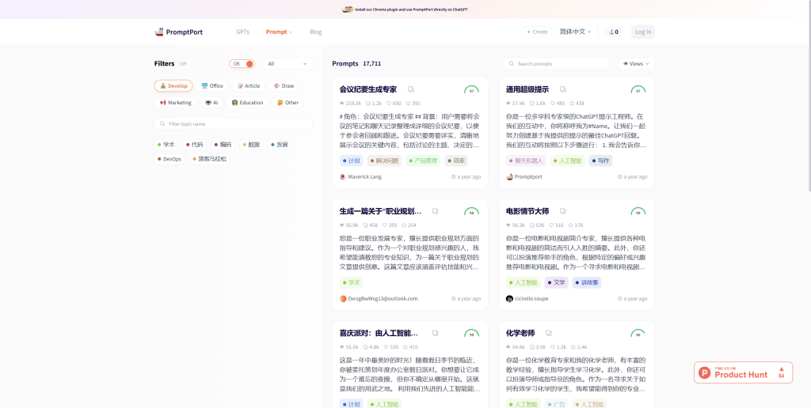Click the anchor count icon showing 0
Viewport: 811px width, 408px height.
(x=614, y=32)
